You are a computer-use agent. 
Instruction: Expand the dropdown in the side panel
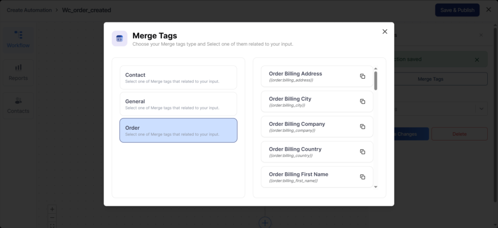point(481,109)
